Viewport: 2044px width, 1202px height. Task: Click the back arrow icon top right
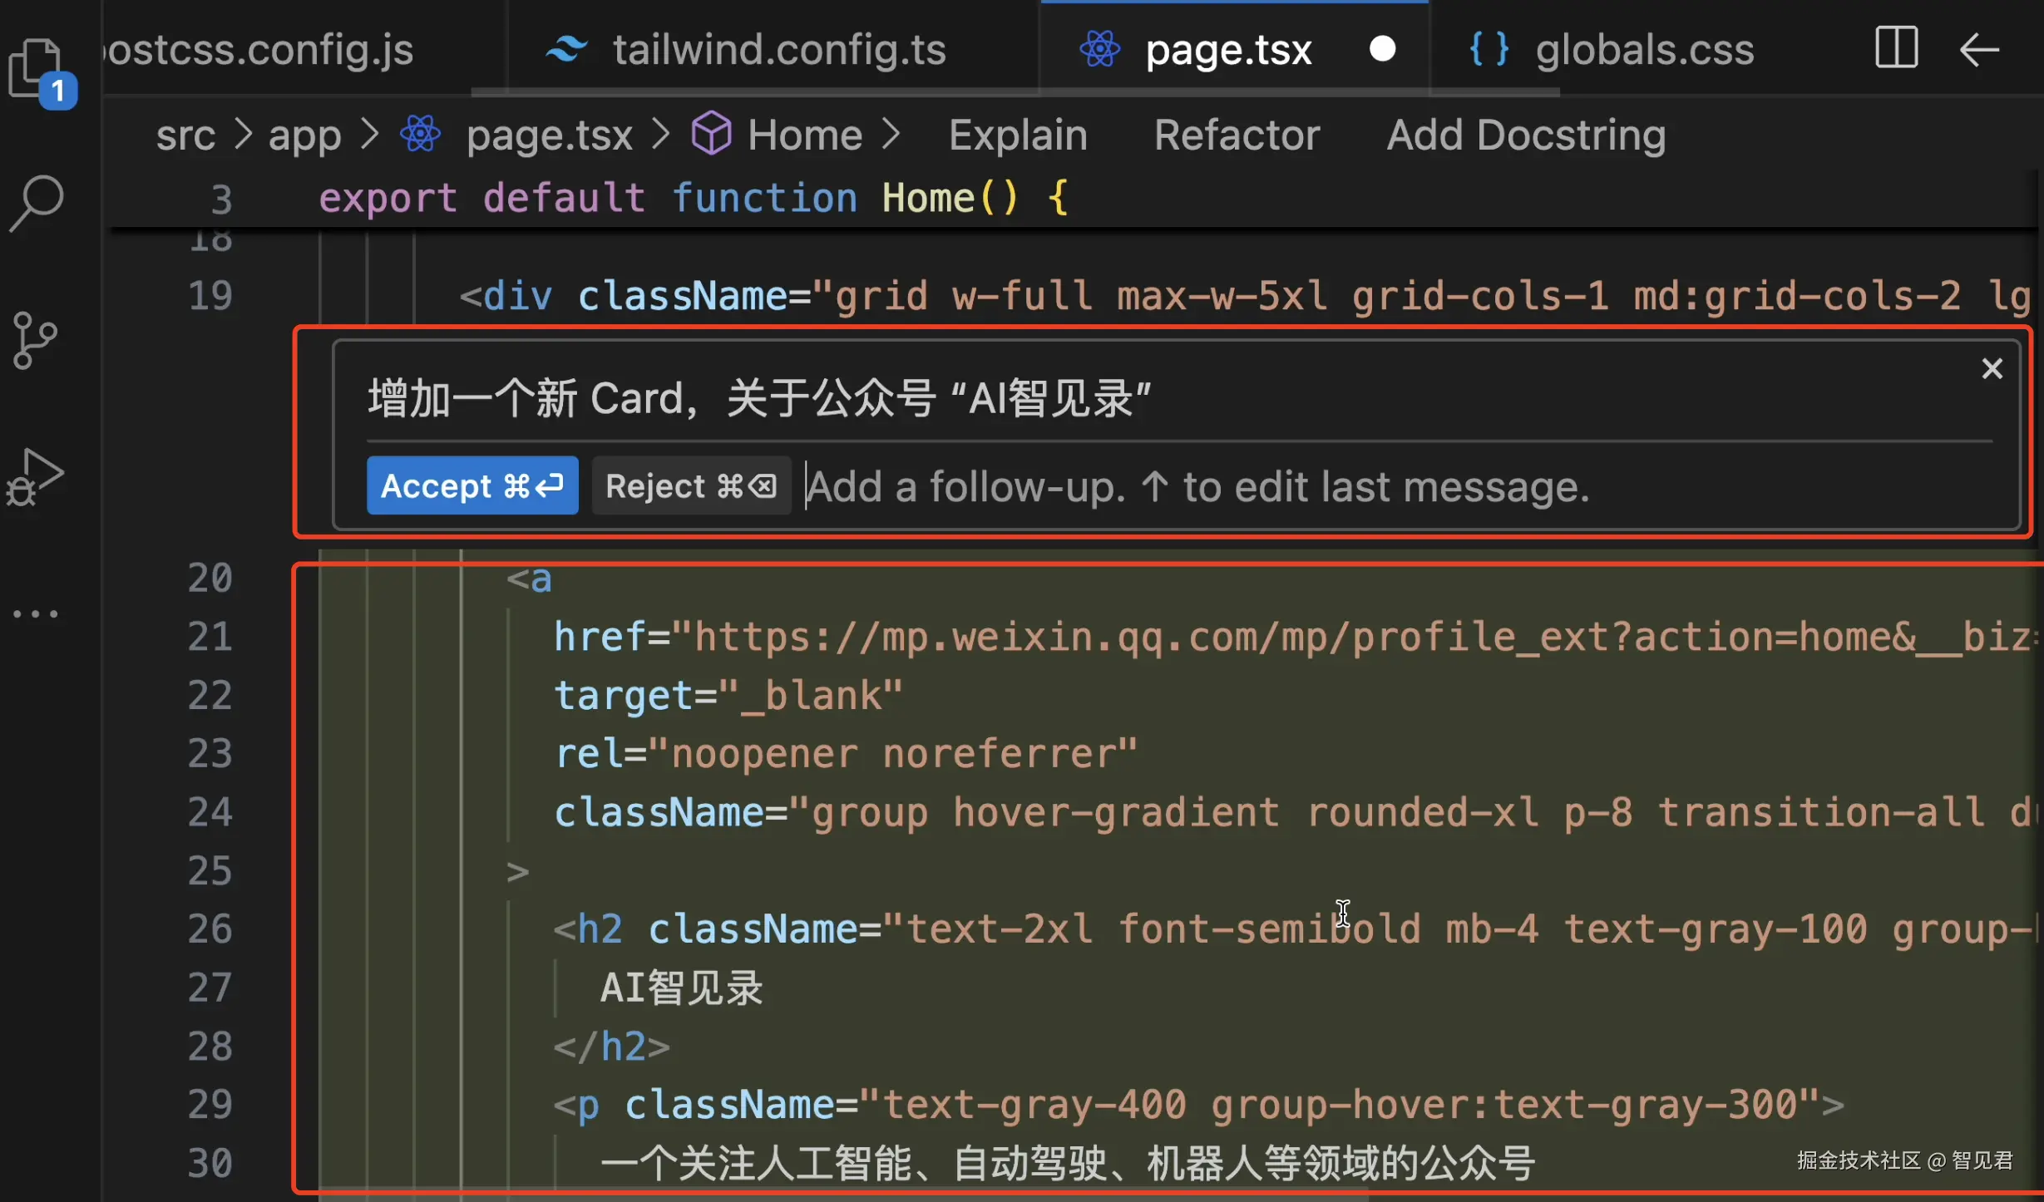[1978, 50]
